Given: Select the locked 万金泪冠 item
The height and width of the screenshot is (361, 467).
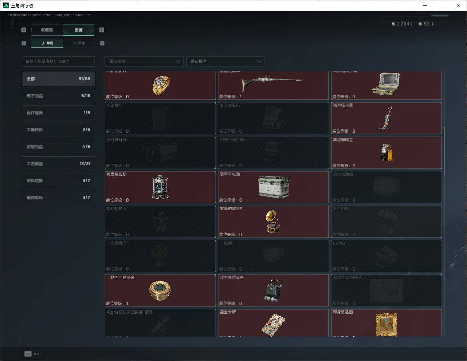Looking at the screenshot, I should click(386, 222).
